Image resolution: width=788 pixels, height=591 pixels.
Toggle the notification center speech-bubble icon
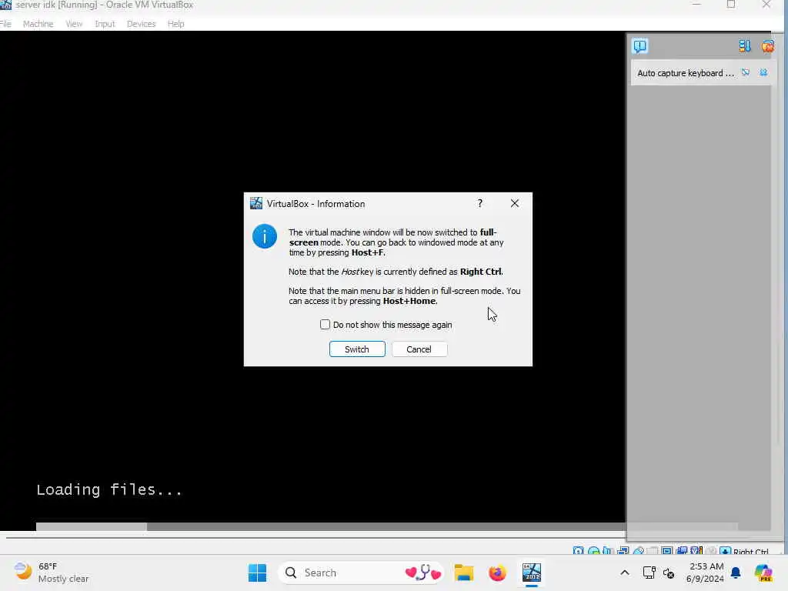(639, 46)
